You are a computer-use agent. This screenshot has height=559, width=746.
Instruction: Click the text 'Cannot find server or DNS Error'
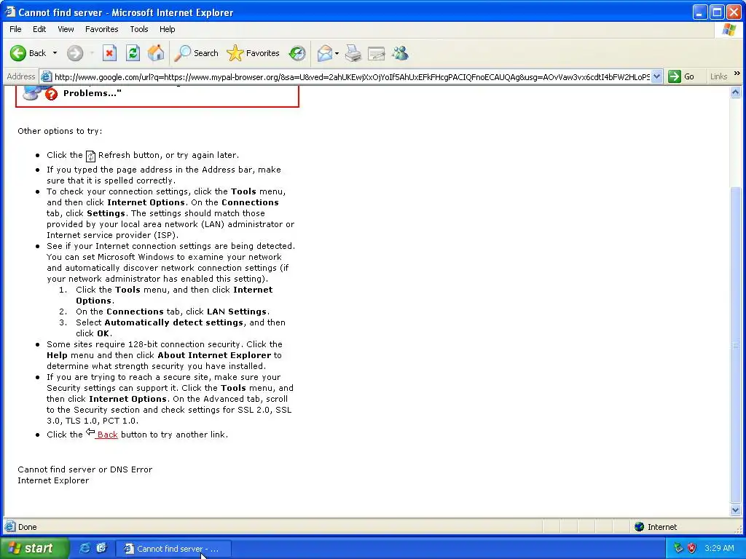pyautogui.click(x=85, y=469)
